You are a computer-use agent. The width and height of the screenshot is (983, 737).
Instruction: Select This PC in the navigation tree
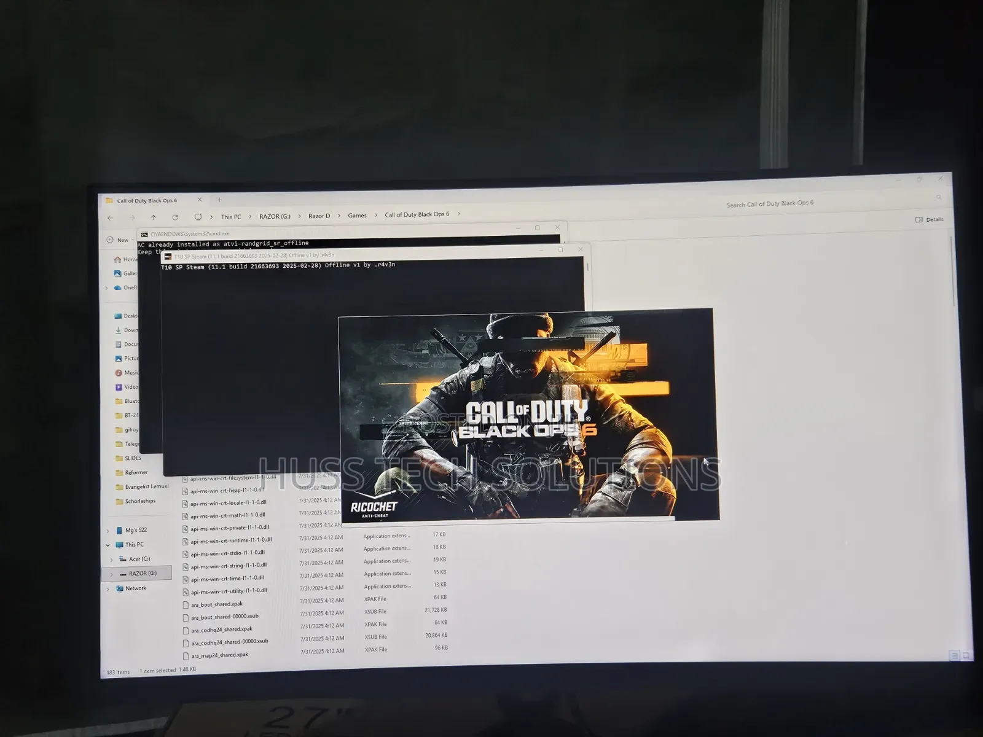pyautogui.click(x=130, y=545)
